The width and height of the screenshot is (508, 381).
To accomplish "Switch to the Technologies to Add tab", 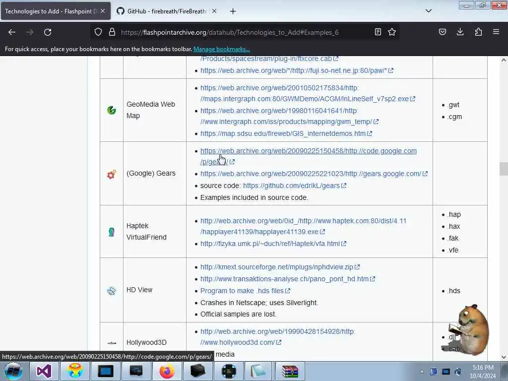I will (56, 11).
